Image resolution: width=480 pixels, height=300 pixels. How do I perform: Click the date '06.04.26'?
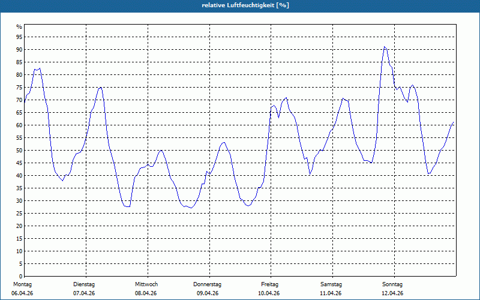22,293
